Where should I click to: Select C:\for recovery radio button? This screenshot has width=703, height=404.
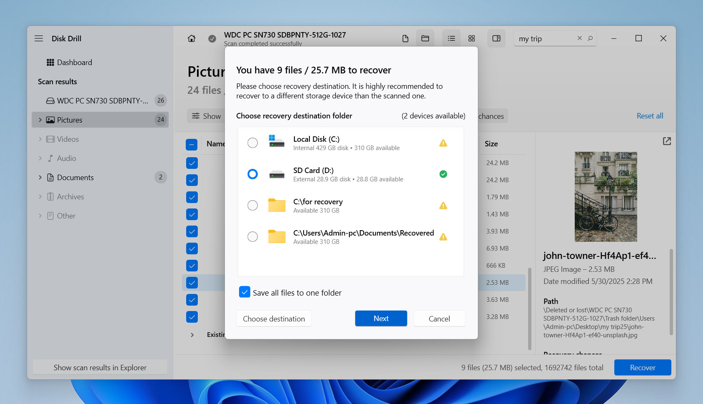click(252, 206)
